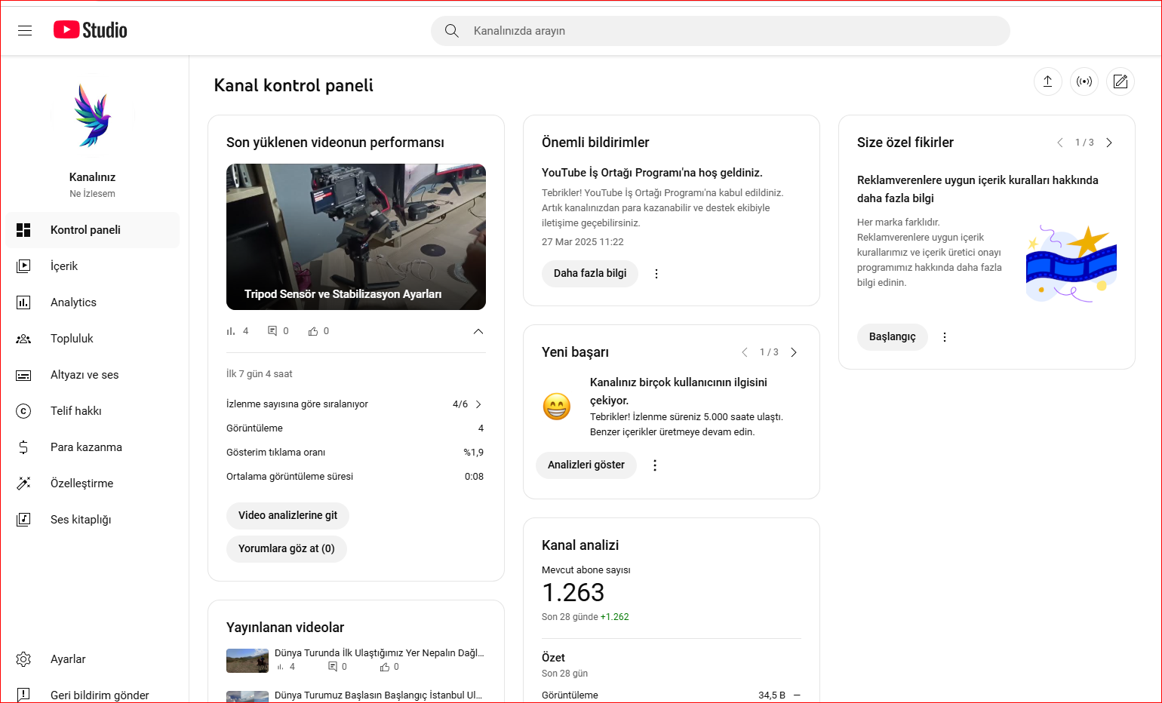Collapse the latest video performance details
Image resolution: width=1162 pixels, height=703 pixels.
pyautogui.click(x=478, y=331)
